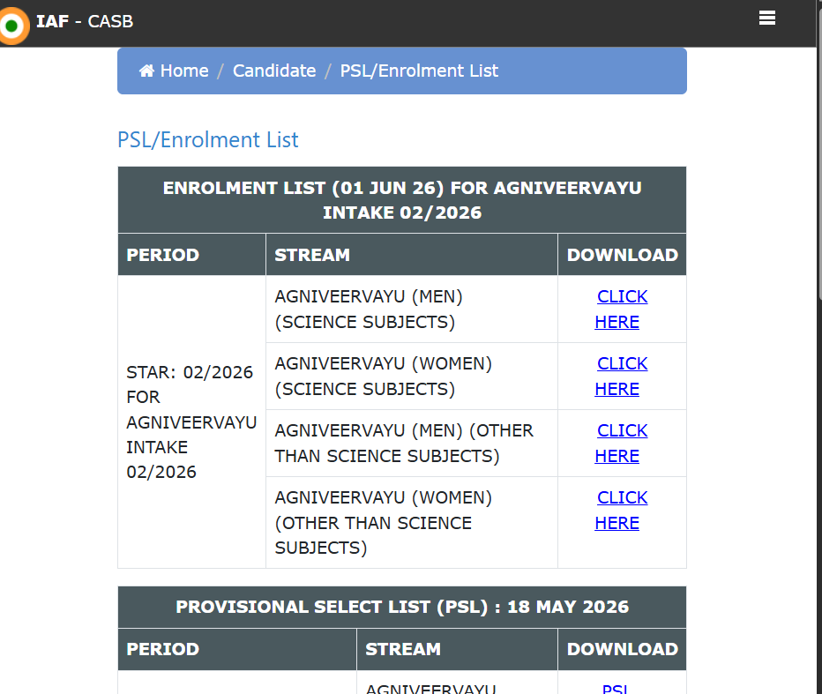
Task: Select PSL/Enrolment List breadcrumb item
Action: 419,71
